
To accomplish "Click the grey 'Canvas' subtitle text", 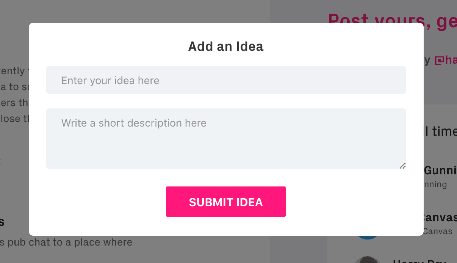I will 437,231.
